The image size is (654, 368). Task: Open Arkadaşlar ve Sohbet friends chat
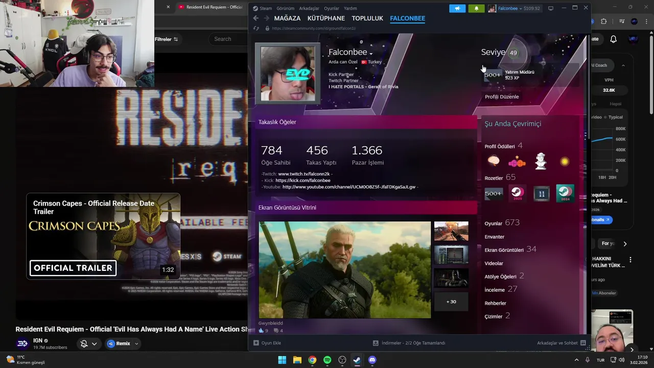pyautogui.click(x=562, y=343)
